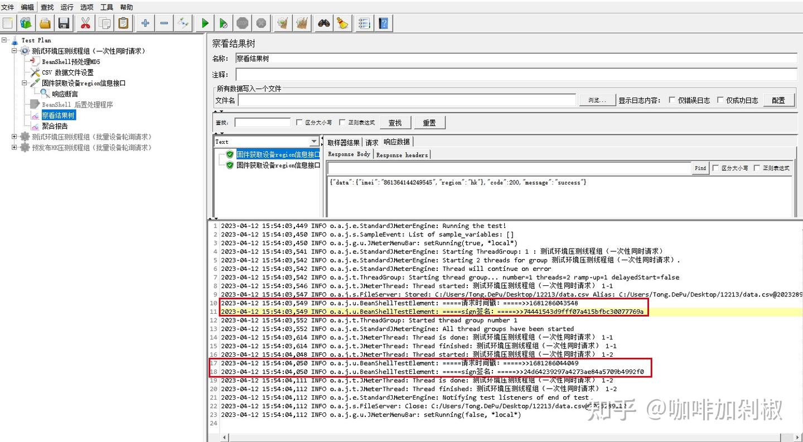803x442 pixels.
Task: Click into the 名称 input field
Action: (x=516, y=58)
